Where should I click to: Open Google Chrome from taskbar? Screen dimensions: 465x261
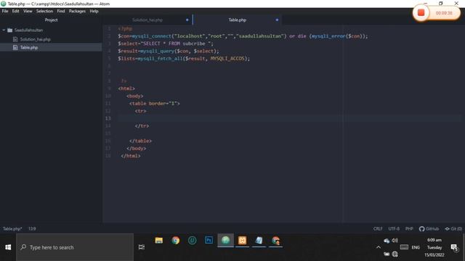[x=175, y=240]
